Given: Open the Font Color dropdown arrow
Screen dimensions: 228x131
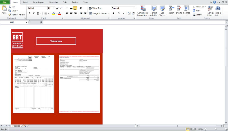Looking at the screenshot, I should [62, 13].
